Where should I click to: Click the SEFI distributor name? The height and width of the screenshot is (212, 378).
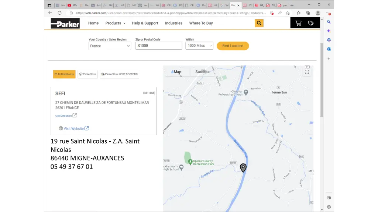click(60, 93)
